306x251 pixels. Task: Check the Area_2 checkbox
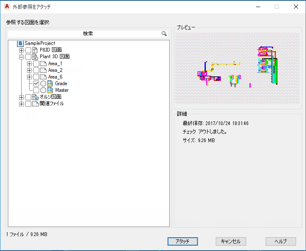pyautogui.click(x=36, y=70)
